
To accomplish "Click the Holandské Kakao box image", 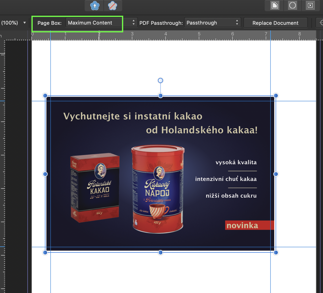I will coord(95,187).
